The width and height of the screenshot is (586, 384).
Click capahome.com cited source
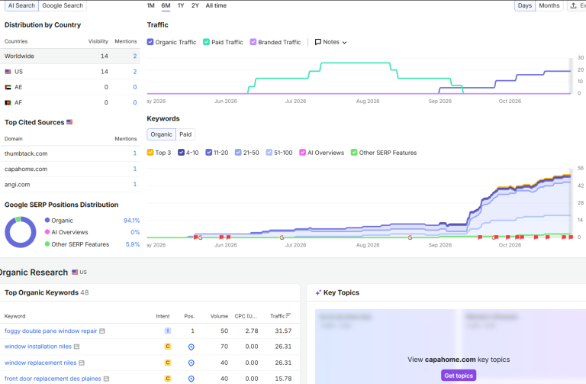[26, 169]
